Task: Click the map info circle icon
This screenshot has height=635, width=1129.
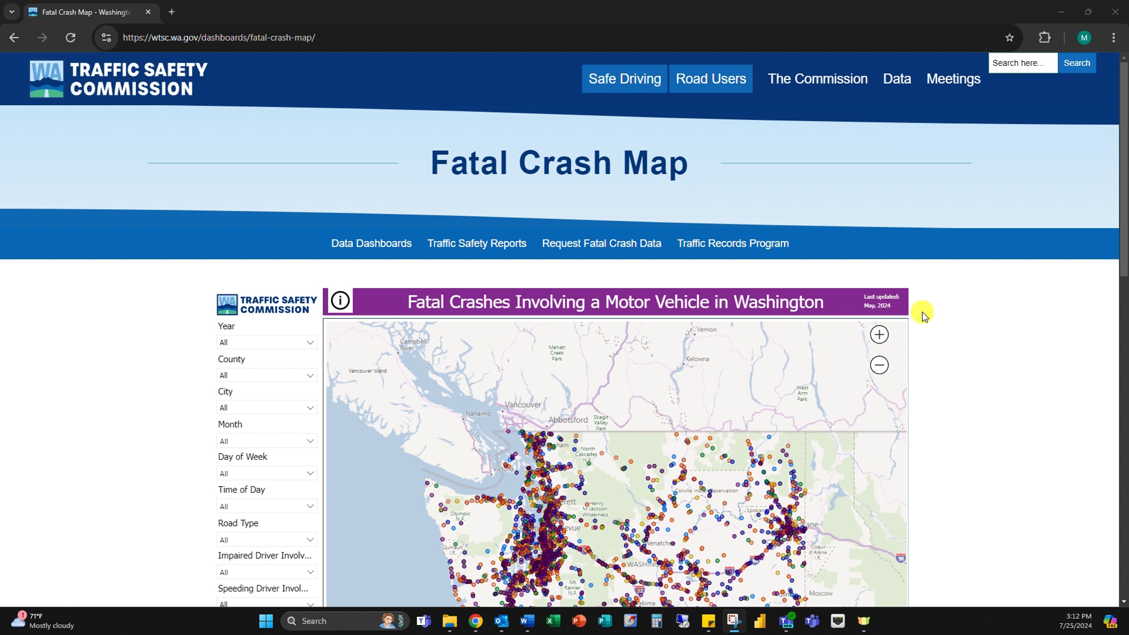Action: 340,301
